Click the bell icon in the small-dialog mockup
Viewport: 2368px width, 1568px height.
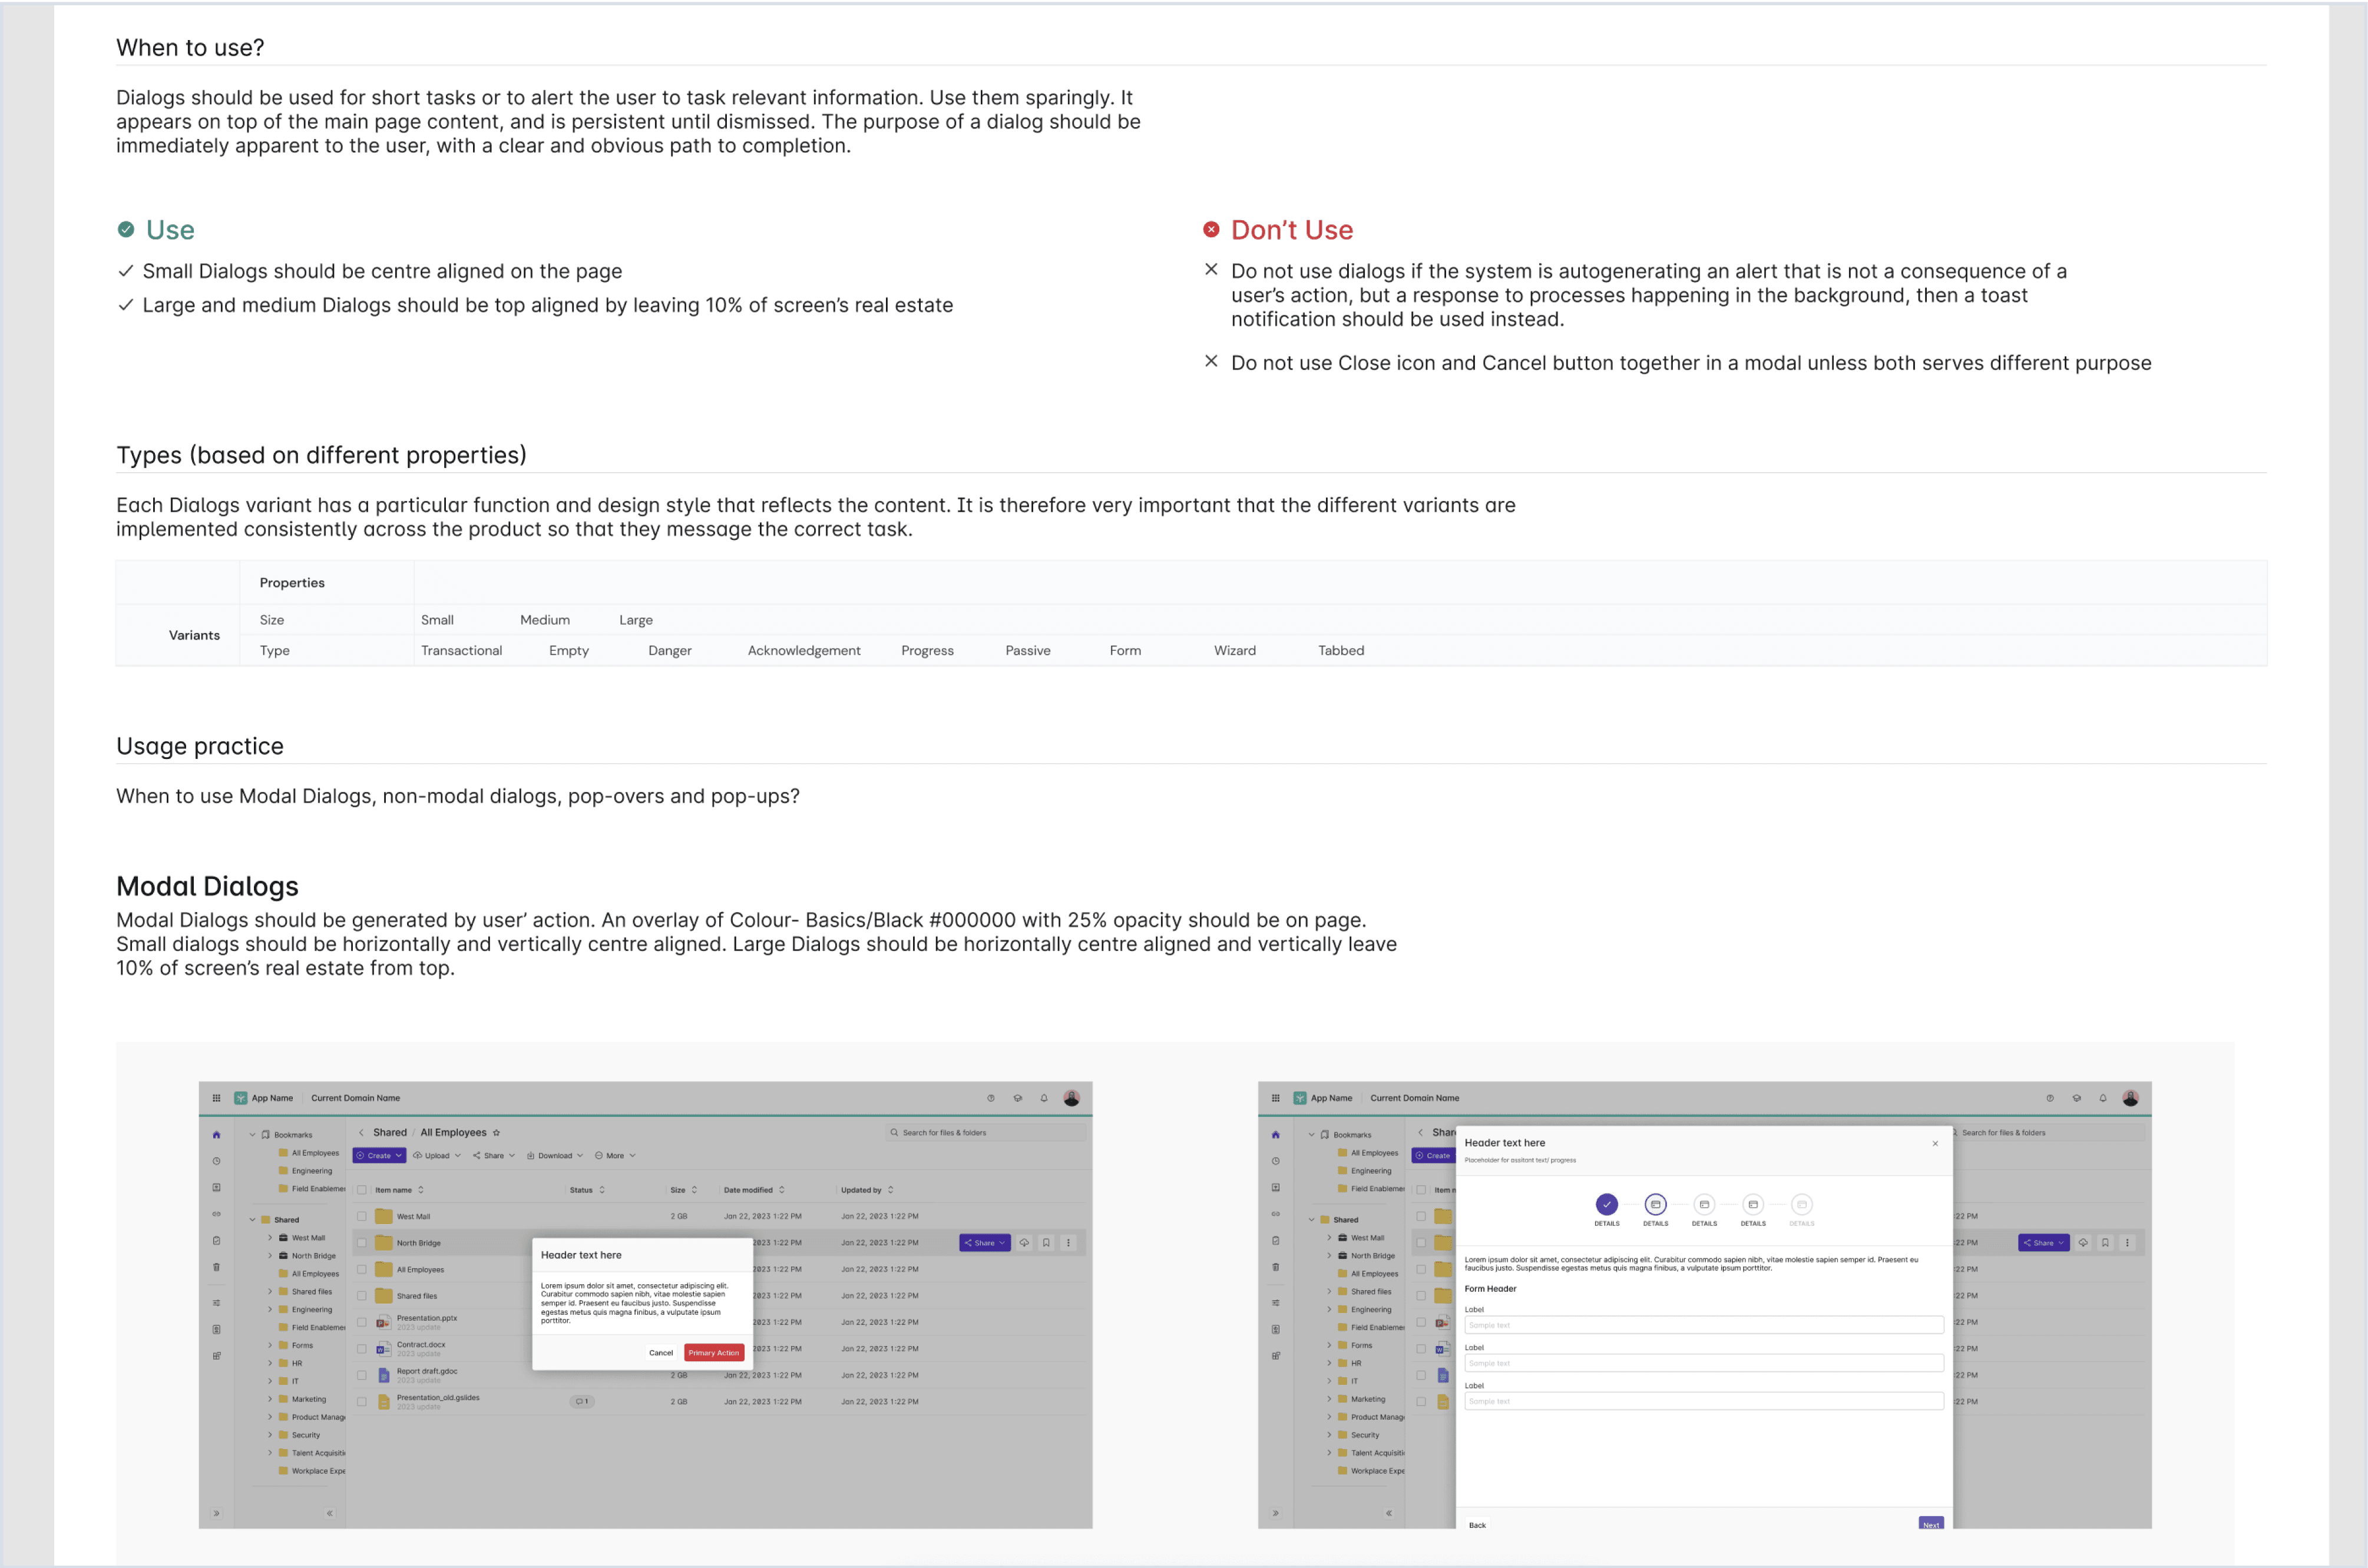[x=1043, y=1098]
